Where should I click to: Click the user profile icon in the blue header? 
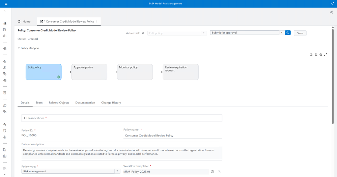(333, 4)
